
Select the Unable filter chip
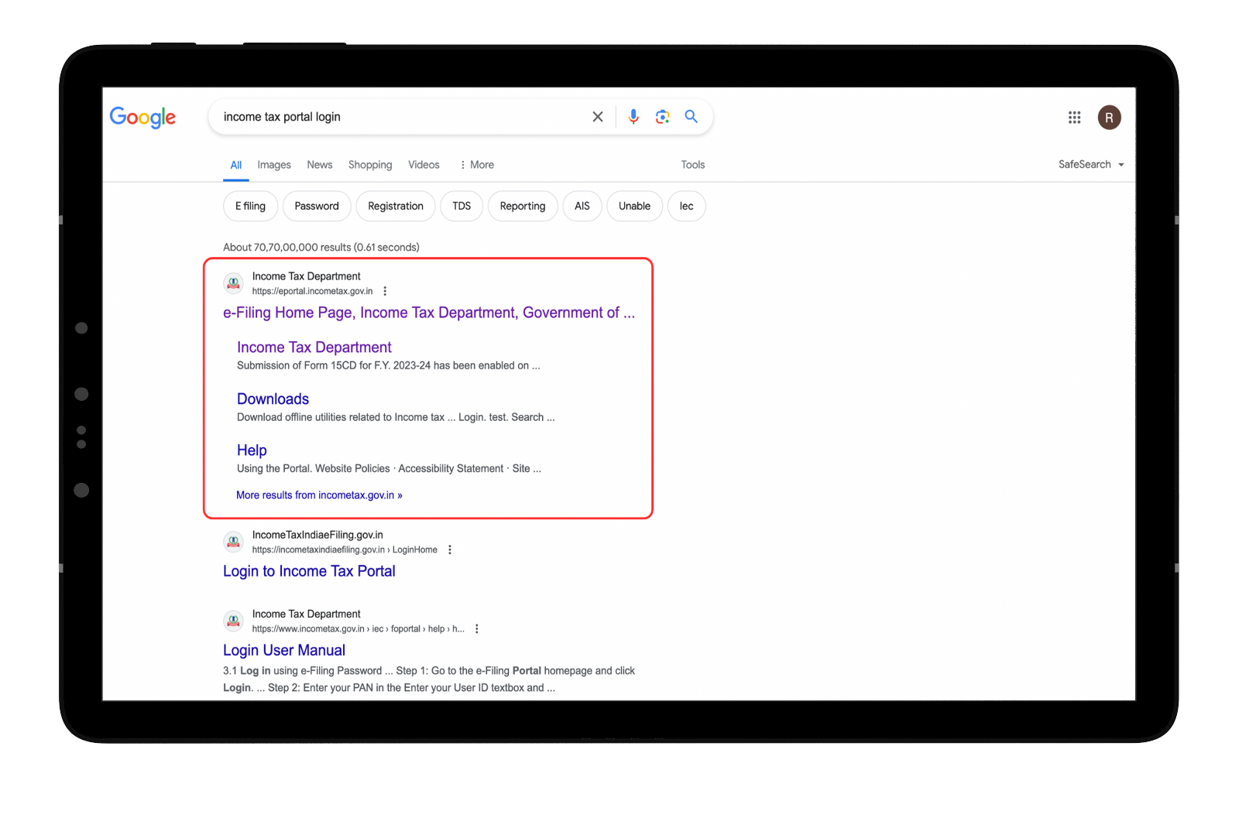point(634,206)
